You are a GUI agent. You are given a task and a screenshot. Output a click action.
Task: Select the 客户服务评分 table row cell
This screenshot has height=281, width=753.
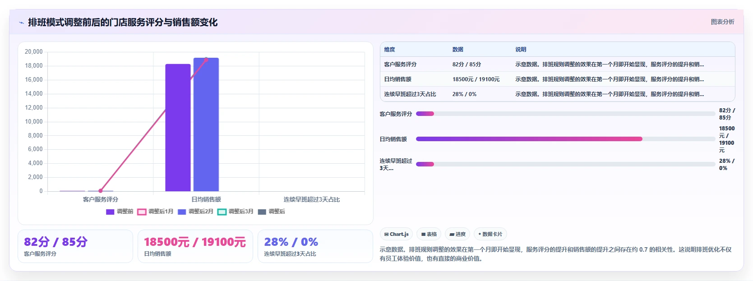(400, 64)
